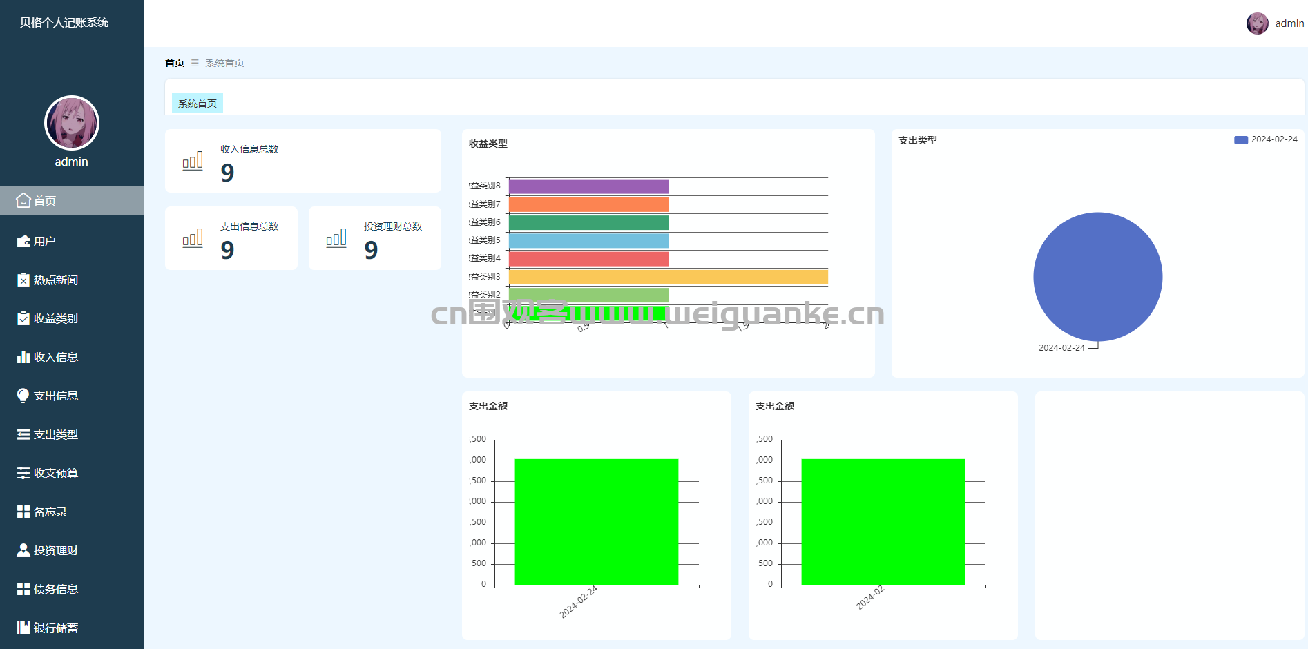Click the 投资理财总数 chart icon

tap(336, 238)
